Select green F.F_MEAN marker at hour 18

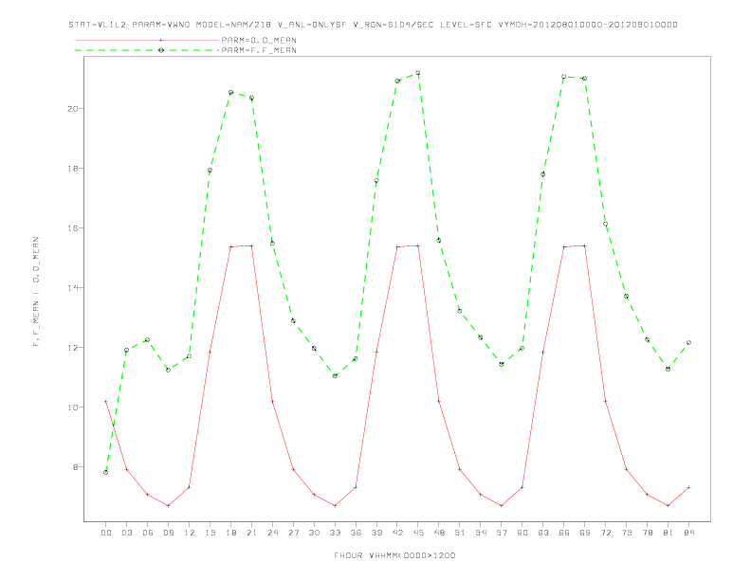coord(230,92)
